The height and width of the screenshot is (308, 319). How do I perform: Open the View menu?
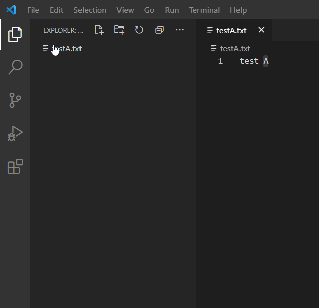point(125,10)
